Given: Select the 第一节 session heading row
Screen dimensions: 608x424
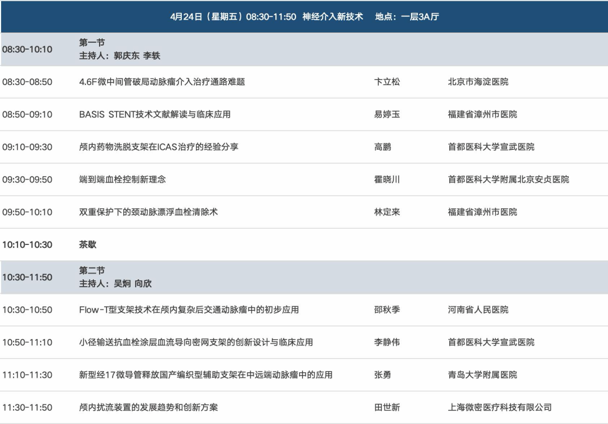Looking at the screenshot, I should pyautogui.click(x=92, y=43).
